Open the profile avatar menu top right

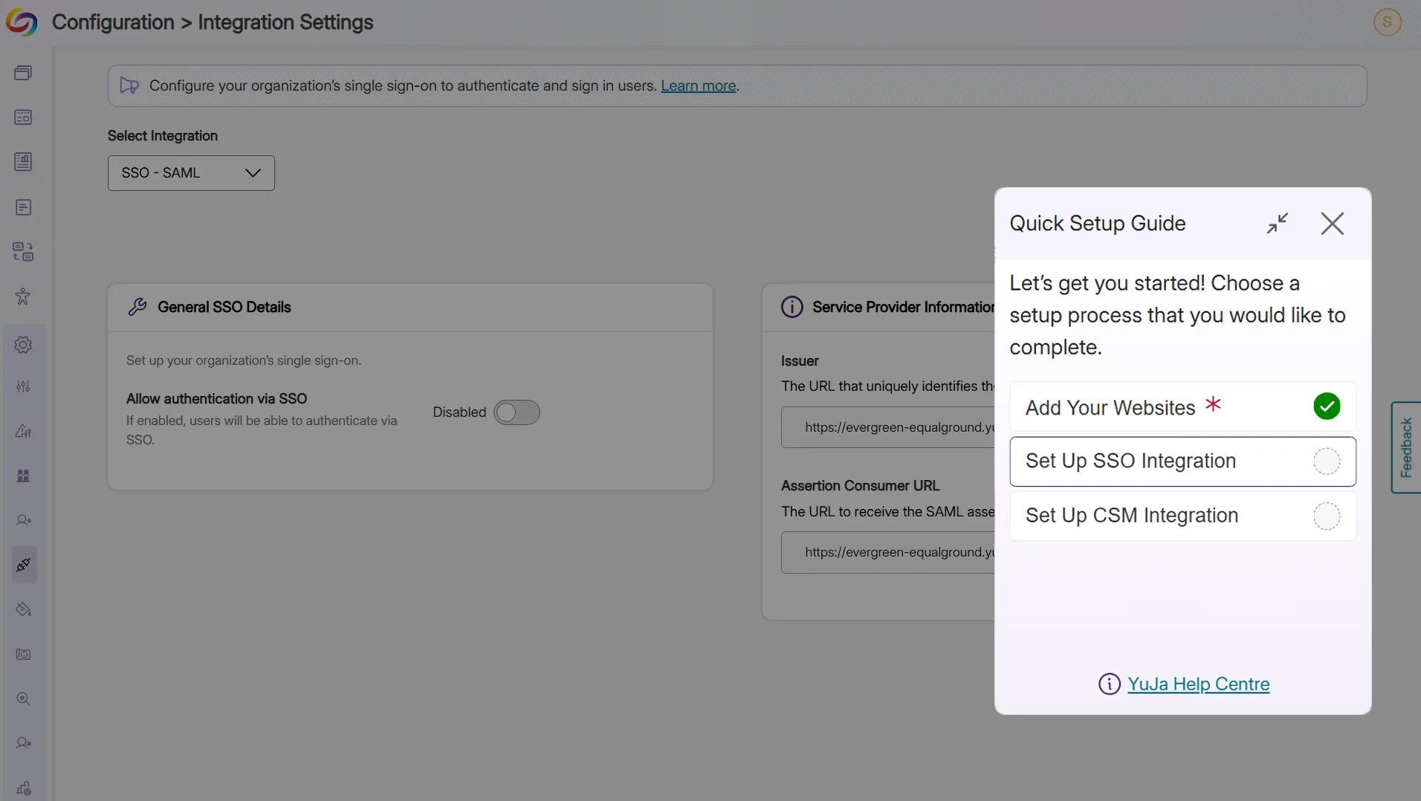pyautogui.click(x=1387, y=22)
